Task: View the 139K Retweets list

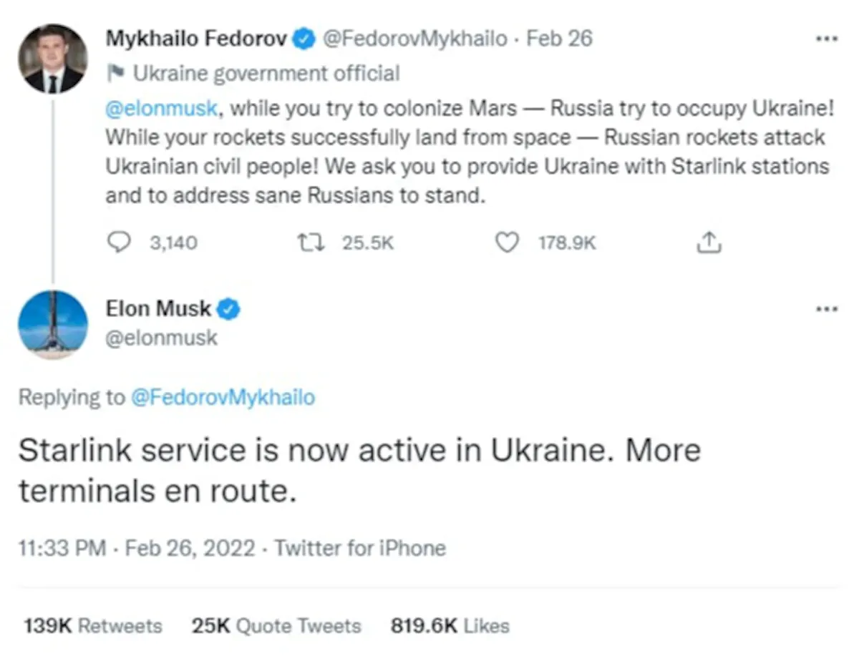Action: click(x=93, y=626)
